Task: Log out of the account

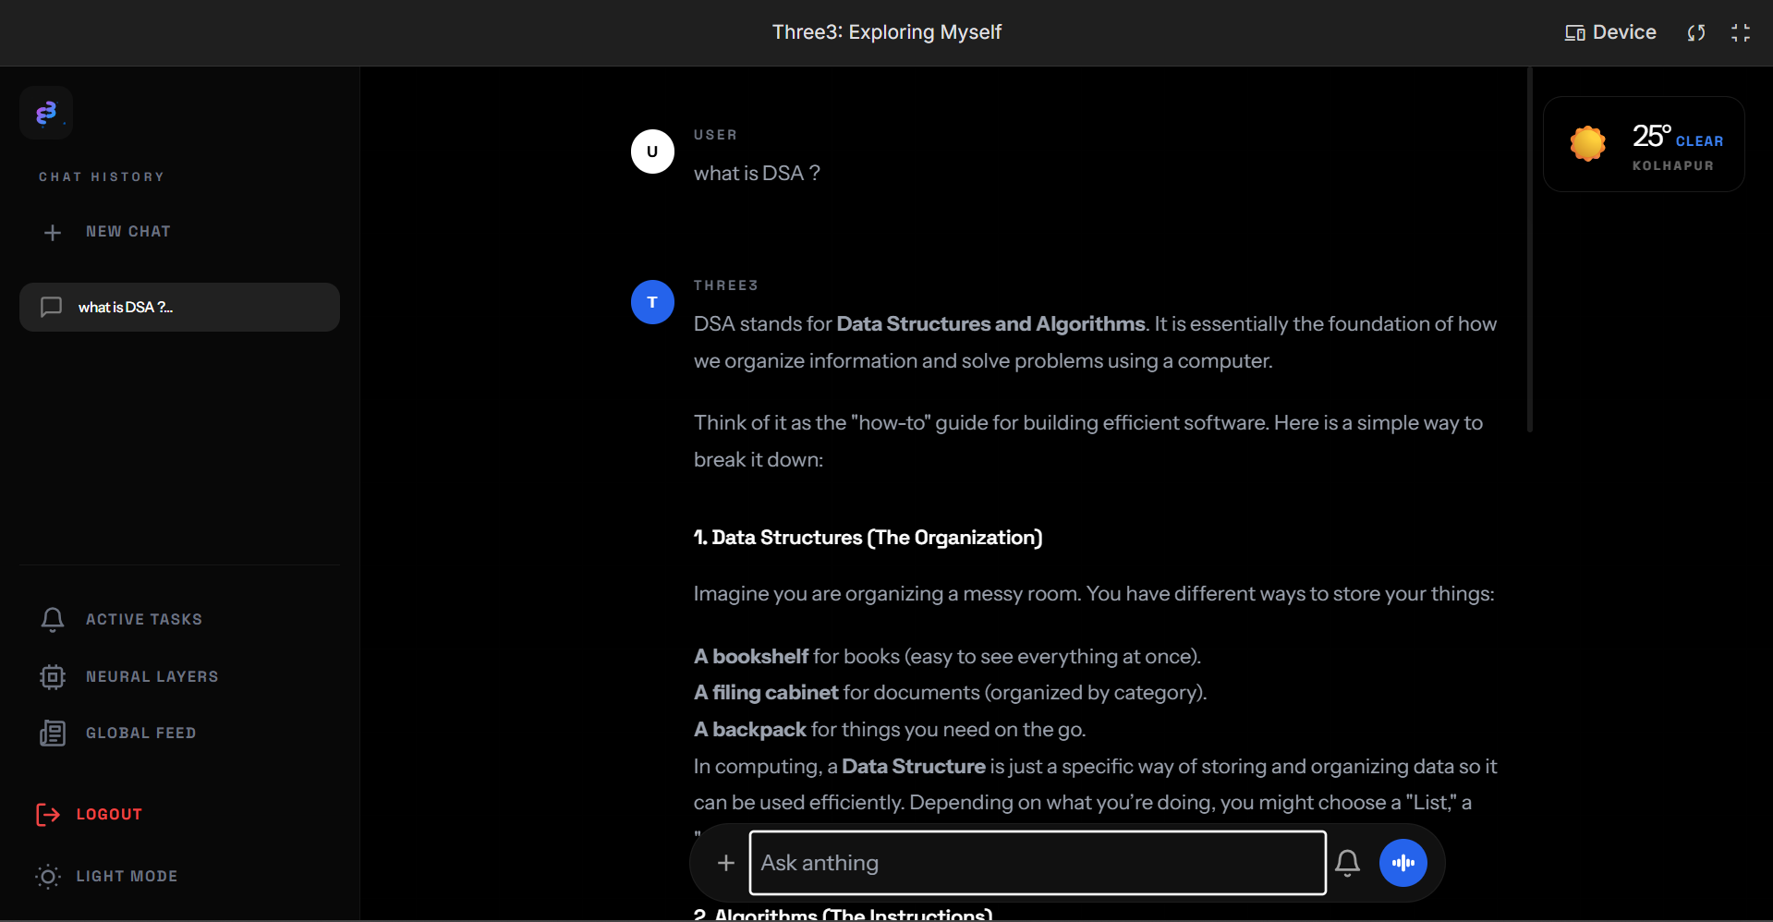Action: click(x=89, y=814)
